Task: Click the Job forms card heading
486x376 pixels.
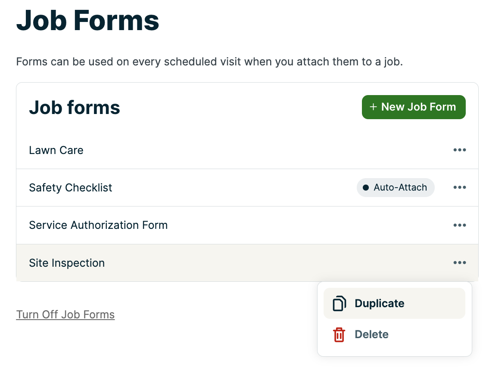Action: pos(75,107)
